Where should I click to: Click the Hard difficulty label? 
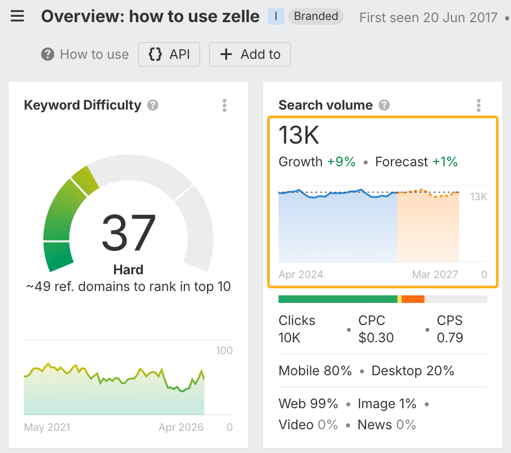pyautogui.click(x=128, y=270)
